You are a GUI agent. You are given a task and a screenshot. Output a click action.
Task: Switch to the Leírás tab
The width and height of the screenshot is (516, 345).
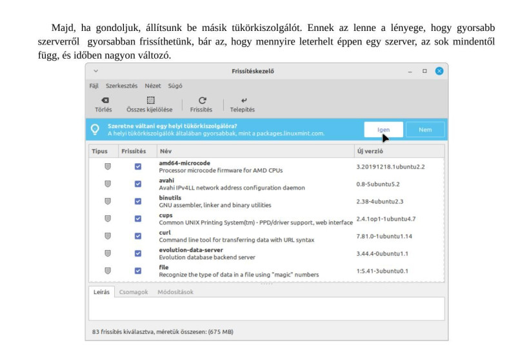pos(101,292)
